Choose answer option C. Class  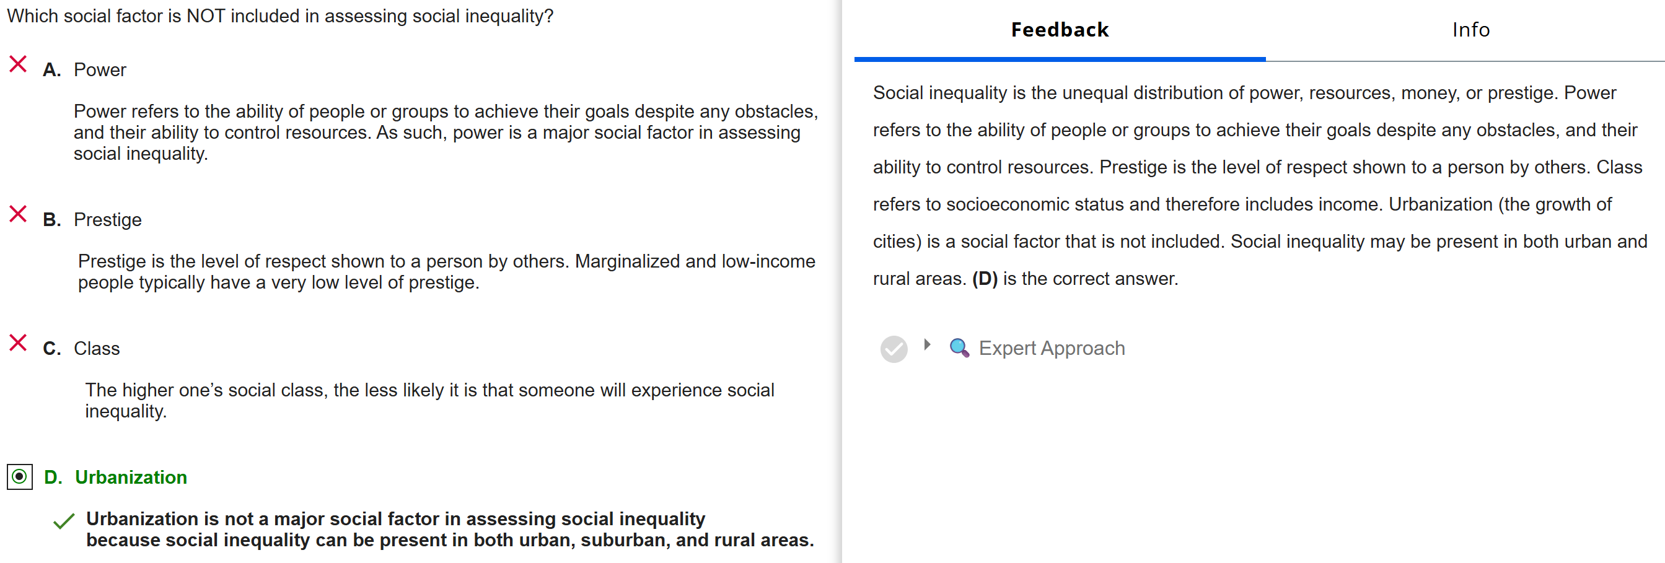[x=96, y=349]
